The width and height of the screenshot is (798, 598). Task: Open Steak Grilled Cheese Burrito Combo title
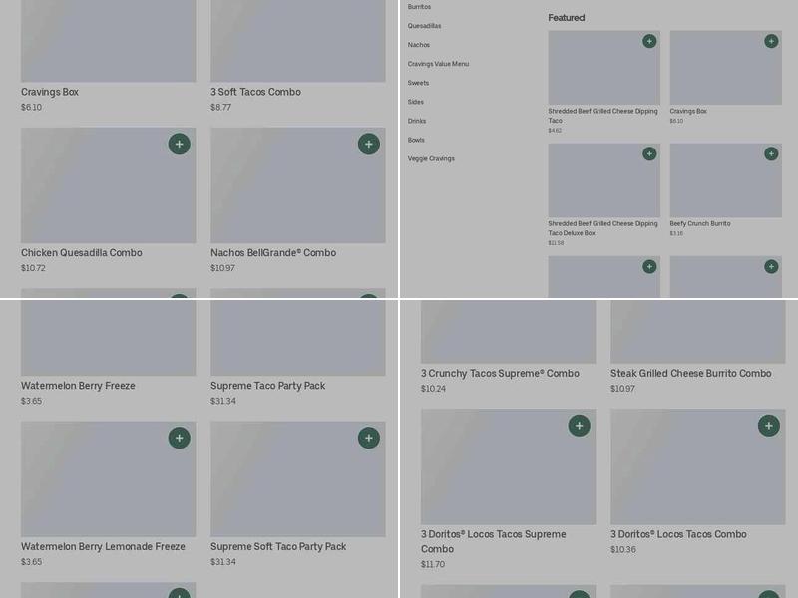point(691,373)
